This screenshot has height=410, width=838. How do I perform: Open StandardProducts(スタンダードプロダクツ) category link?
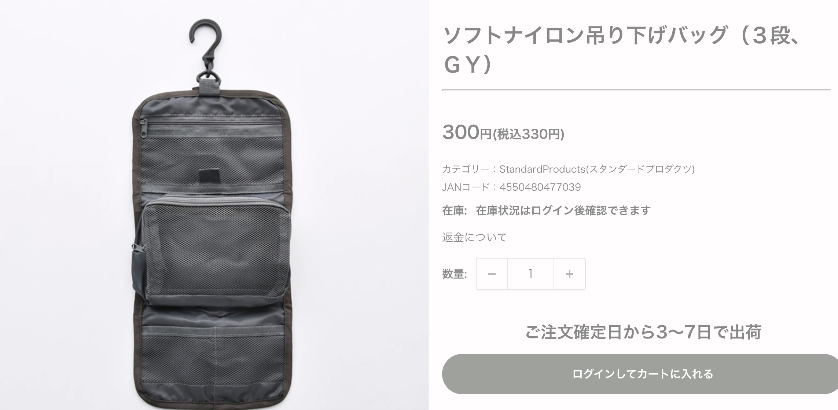click(597, 169)
